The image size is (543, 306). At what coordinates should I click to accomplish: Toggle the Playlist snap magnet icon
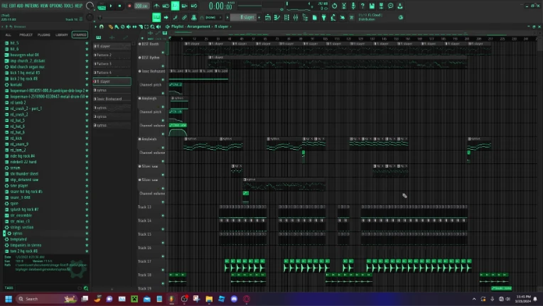tap(102, 26)
